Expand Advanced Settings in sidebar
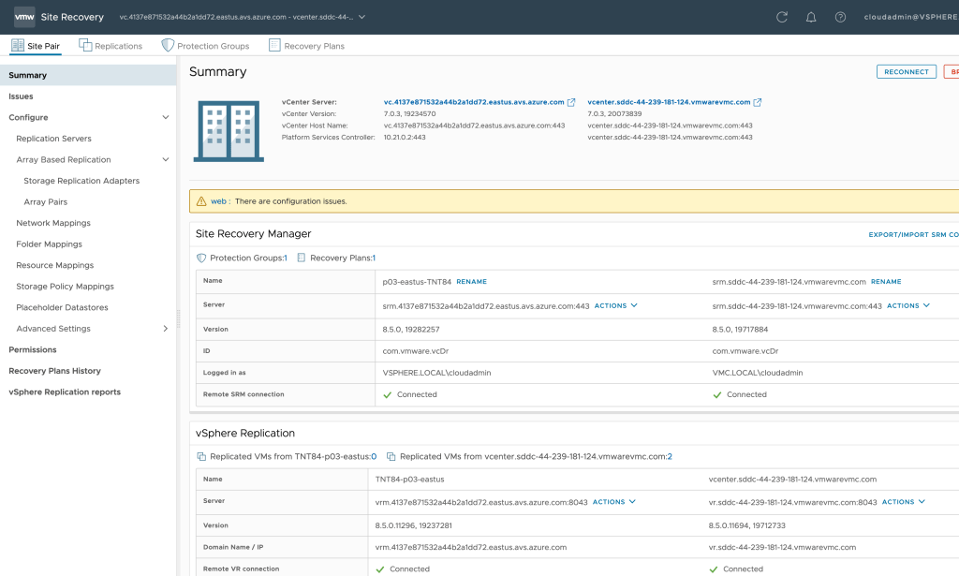The width and height of the screenshot is (959, 576). 166,329
